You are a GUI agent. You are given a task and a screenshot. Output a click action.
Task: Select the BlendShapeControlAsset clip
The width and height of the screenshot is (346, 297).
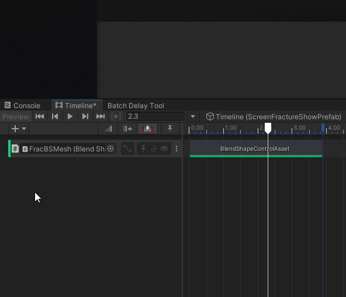pyautogui.click(x=256, y=148)
